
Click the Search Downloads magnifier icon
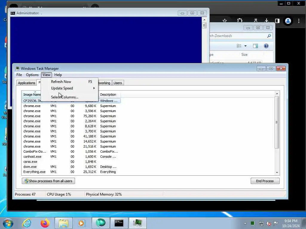tap(269, 36)
